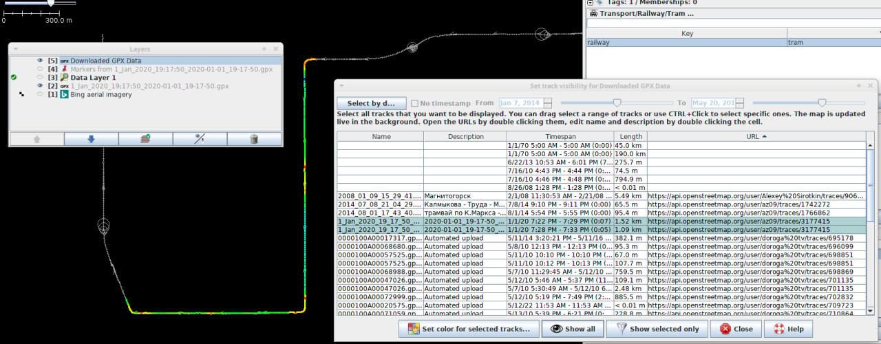The height and width of the screenshot is (344, 881).
Task: Collapse the Layers panel with its header arrow
Action: 15,50
